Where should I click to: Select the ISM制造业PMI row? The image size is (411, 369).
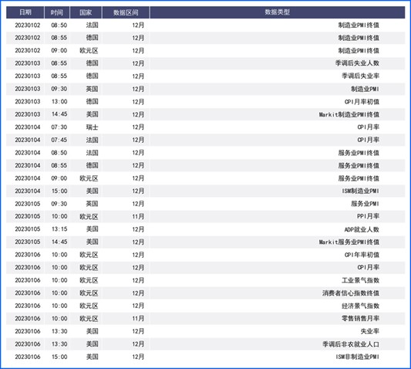tap(205, 191)
